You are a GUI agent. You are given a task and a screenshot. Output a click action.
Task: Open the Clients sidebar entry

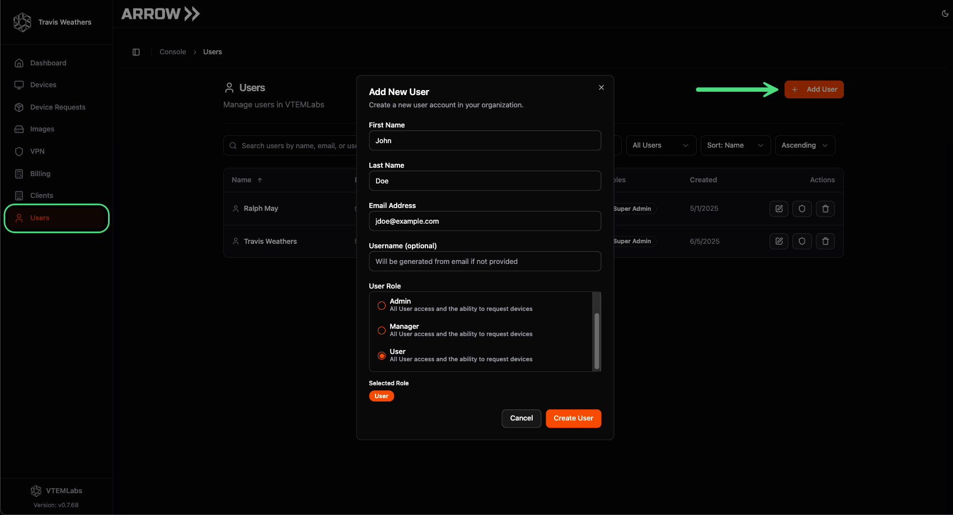point(41,195)
